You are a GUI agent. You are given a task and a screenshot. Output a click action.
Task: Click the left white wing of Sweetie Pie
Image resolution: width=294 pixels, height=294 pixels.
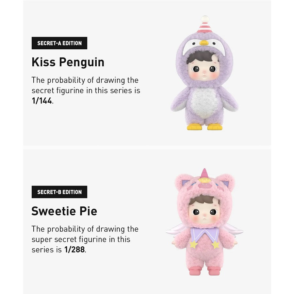click(176, 230)
